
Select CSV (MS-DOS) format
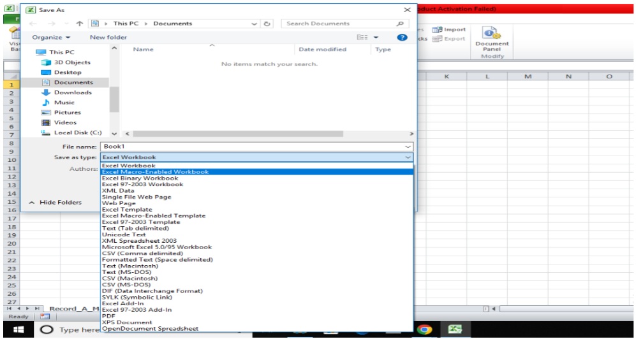pyautogui.click(x=256, y=285)
